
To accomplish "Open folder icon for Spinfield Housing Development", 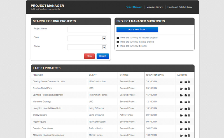I will (x=181, y=95).
